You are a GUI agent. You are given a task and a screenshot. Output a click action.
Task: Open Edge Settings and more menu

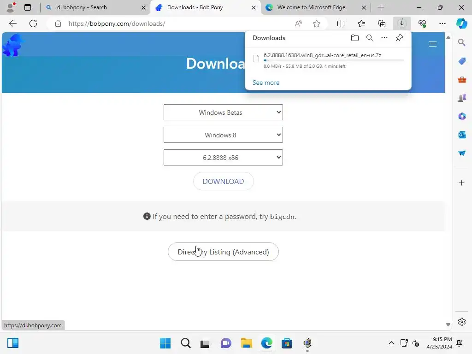(x=442, y=24)
